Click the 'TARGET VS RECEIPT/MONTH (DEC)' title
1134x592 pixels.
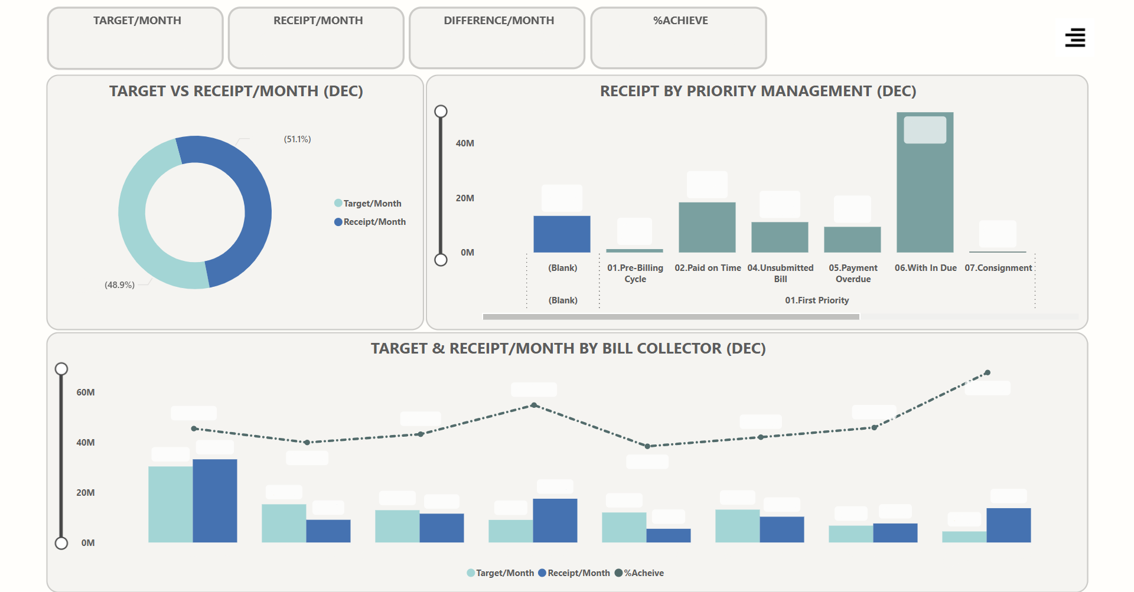point(236,91)
